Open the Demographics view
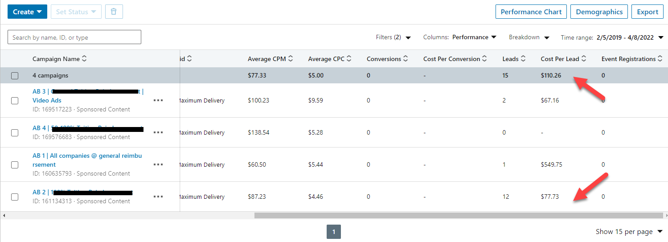Screen dimensions: 668x242 click(x=599, y=12)
